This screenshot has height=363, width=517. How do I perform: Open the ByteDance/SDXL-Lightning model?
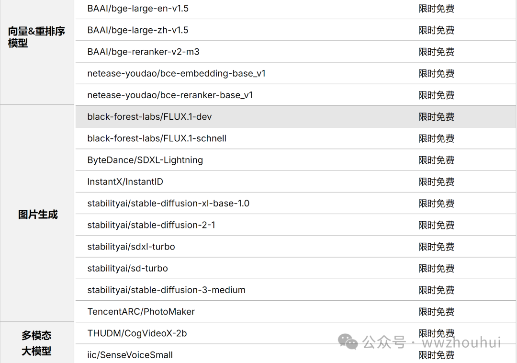[145, 160]
